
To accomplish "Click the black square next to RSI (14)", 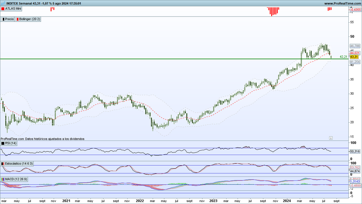I will click(x=3, y=143).
